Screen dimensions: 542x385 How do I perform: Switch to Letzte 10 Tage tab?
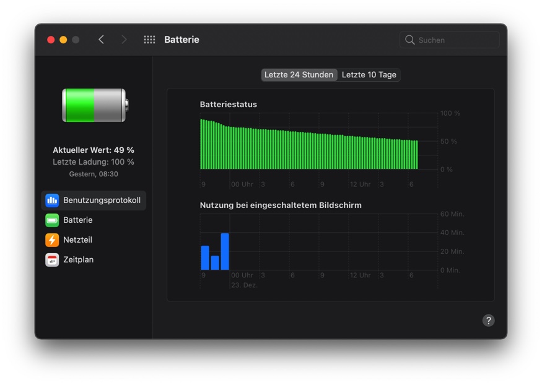tap(369, 74)
